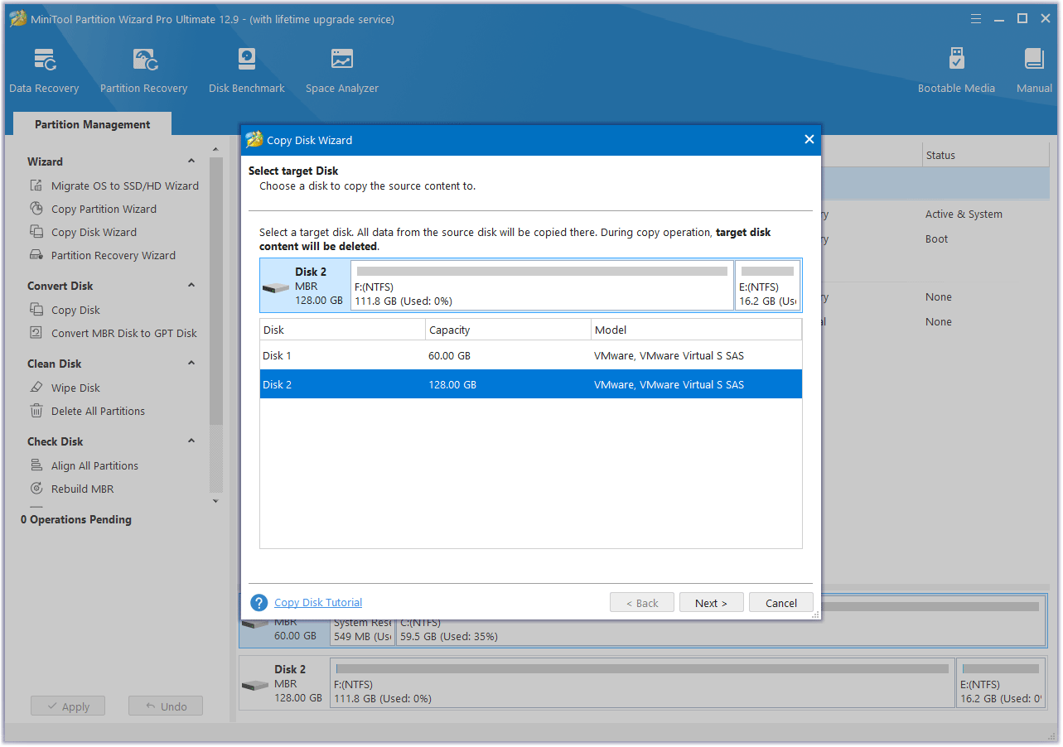The width and height of the screenshot is (1063, 747).
Task: Click the Model column header
Action: coord(696,330)
